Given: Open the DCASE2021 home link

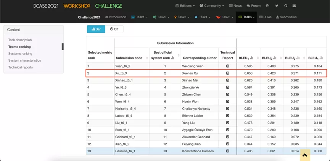Looking at the screenshot, I should 46,6.
